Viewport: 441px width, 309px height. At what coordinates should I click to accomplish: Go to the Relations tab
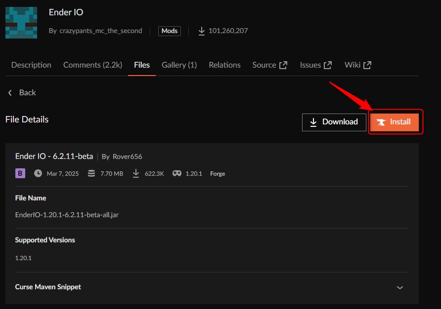[x=225, y=65]
